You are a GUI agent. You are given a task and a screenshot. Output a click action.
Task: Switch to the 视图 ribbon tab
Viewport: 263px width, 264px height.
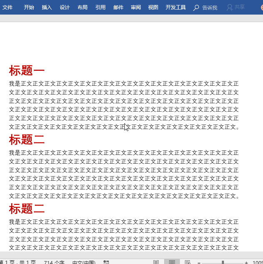pos(153,7)
